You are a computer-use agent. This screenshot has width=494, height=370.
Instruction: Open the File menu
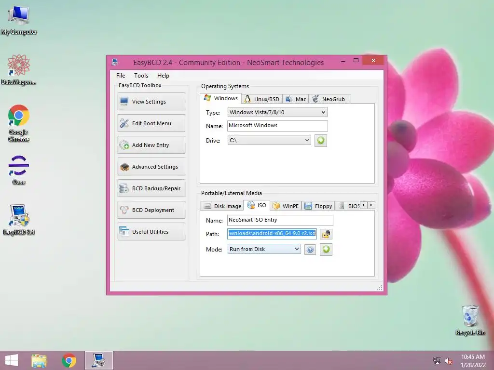coord(120,76)
